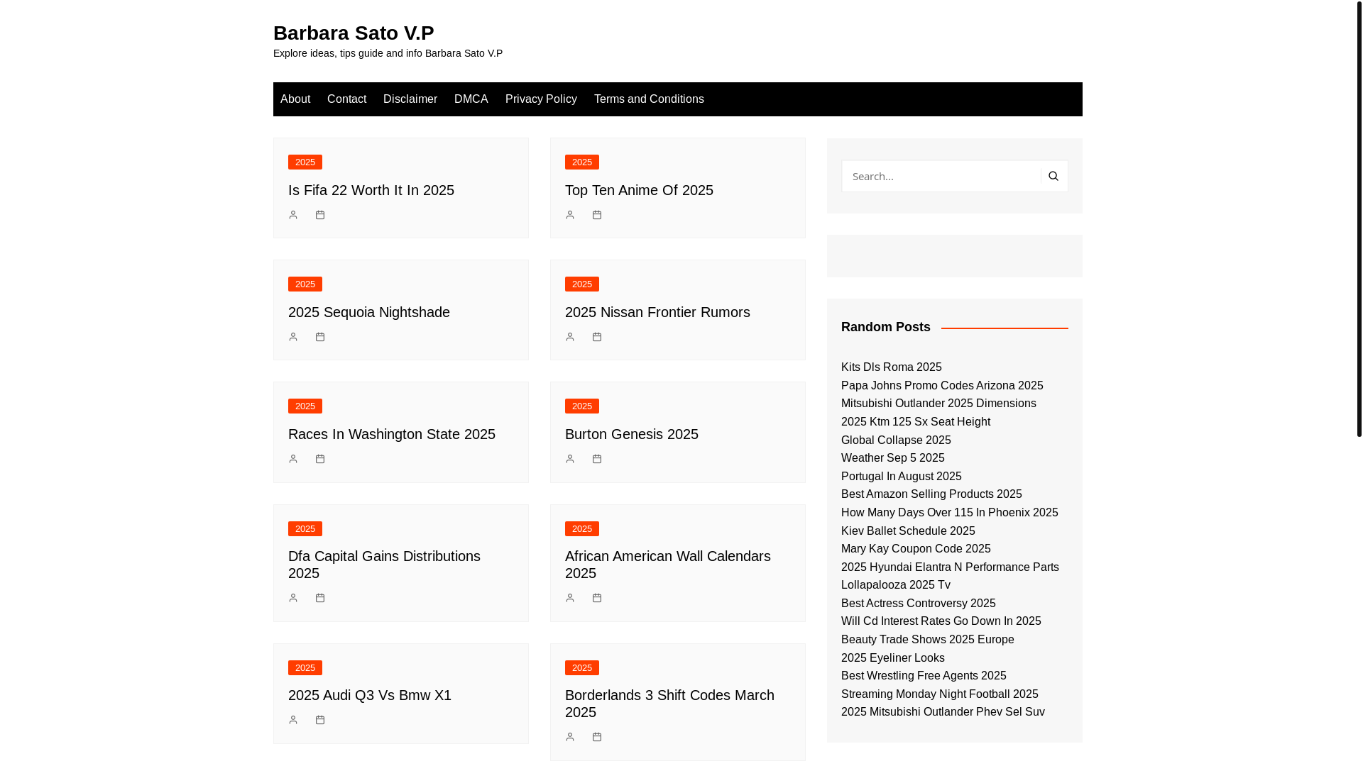1363x766 pixels.
Task: View the Burton Genesis 2025 post
Action: (632, 434)
